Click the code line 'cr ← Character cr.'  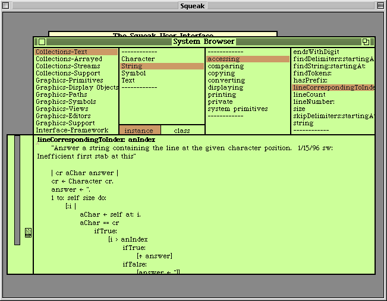click(83, 182)
